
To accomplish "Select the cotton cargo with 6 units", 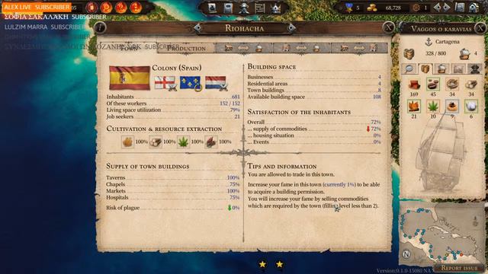I will [x=471, y=107].
